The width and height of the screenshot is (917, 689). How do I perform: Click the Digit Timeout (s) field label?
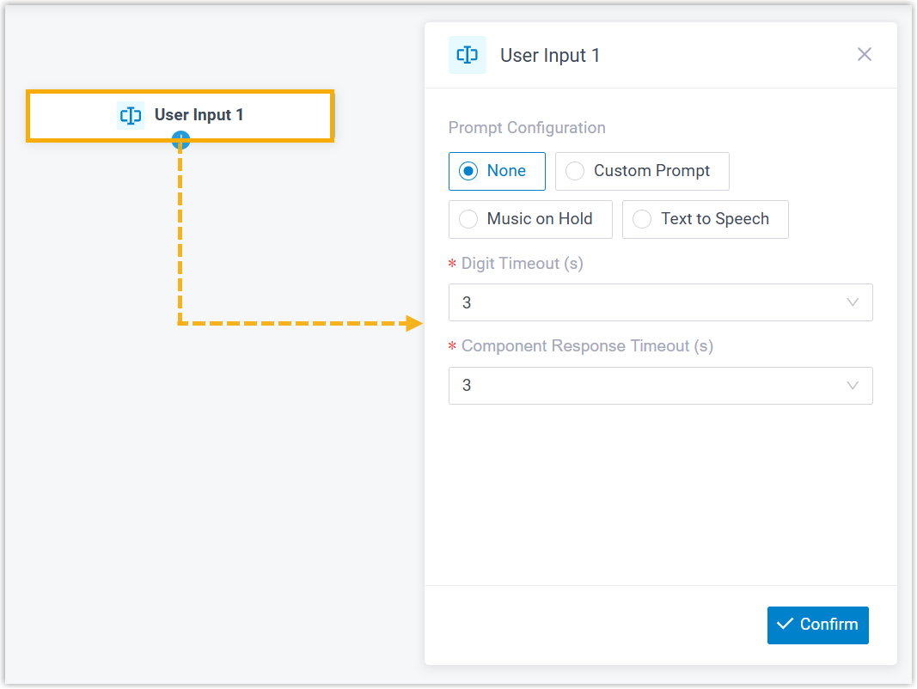click(522, 264)
